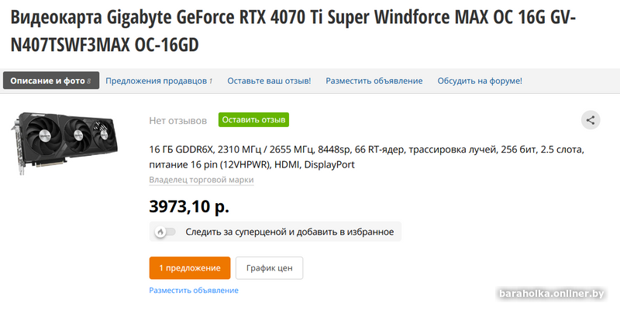Switch to 'Предложения продавцов' tab
The image size is (620, 310).
pyautogui.click(x=159, y=81)
